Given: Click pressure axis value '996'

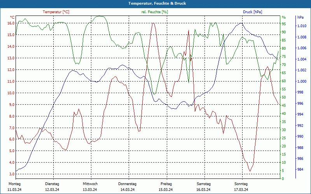Looking at the screenshot, I should click(300, 103).
